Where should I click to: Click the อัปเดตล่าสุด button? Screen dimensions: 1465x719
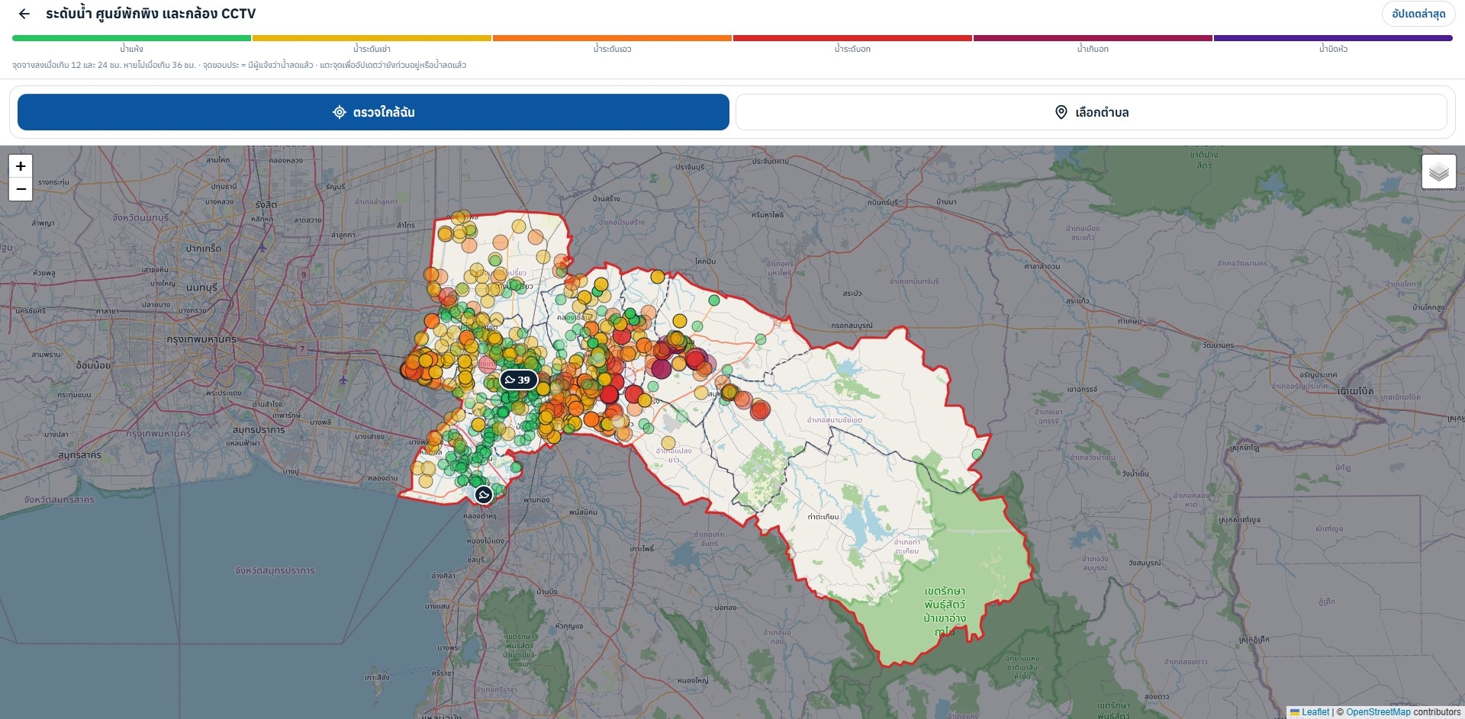(x=1418, y=14)
